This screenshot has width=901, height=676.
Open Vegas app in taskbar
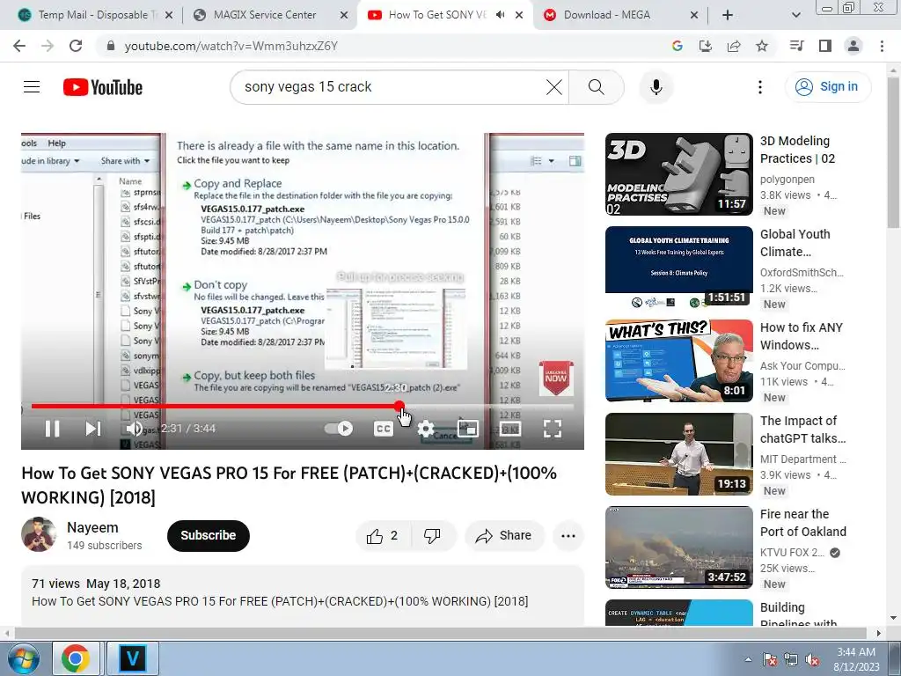133,658
